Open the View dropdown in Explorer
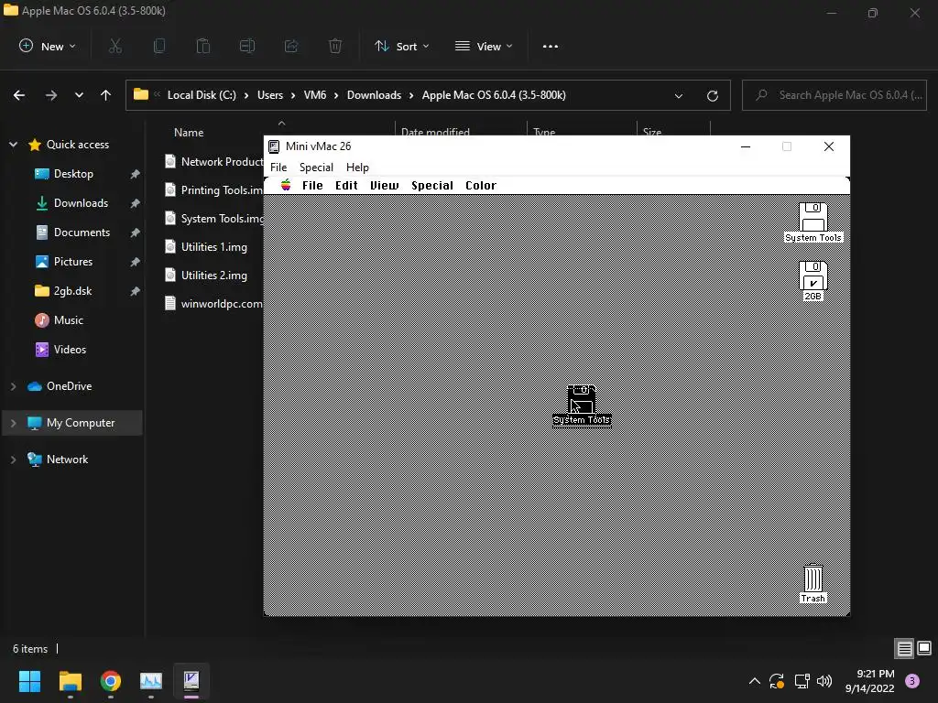 (484, 46)
